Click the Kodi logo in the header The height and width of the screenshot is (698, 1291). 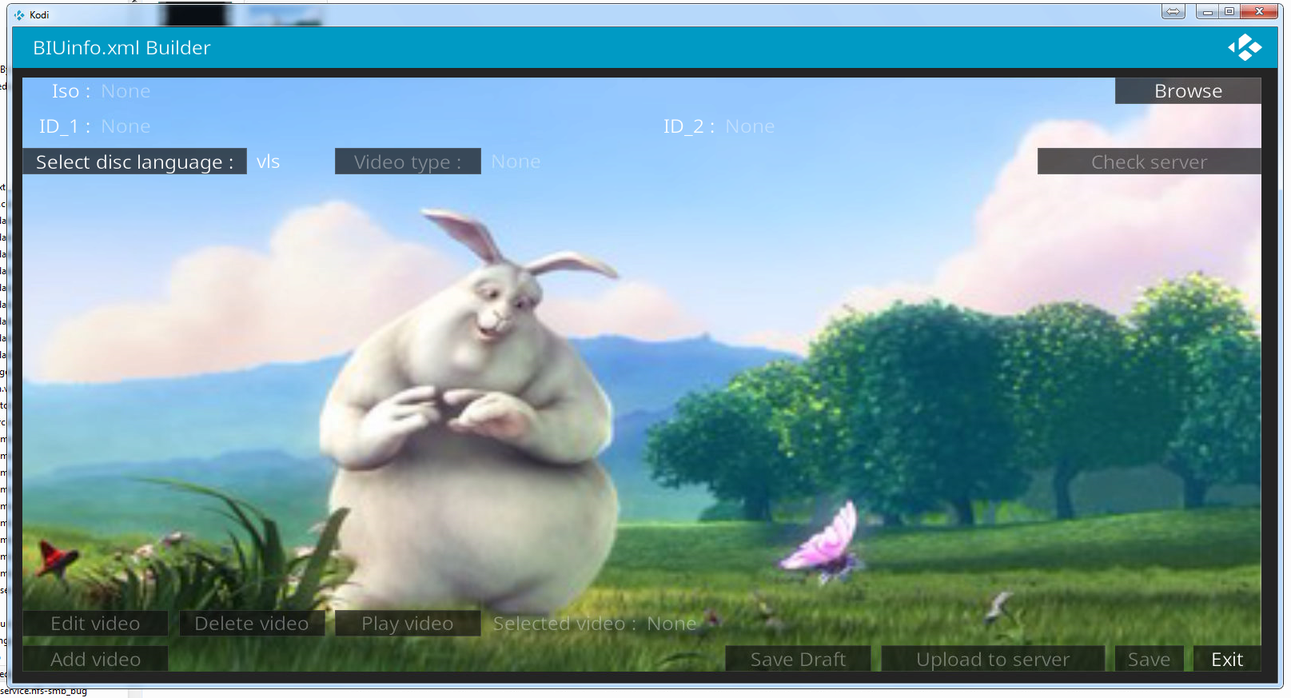pos(1245,48)
